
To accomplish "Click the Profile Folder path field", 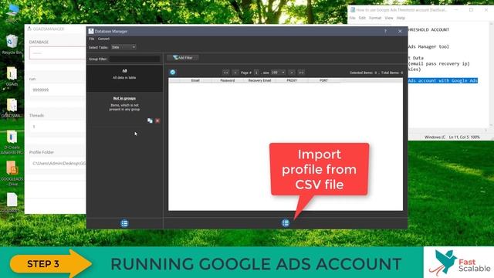I will click(x=58, y=163).
